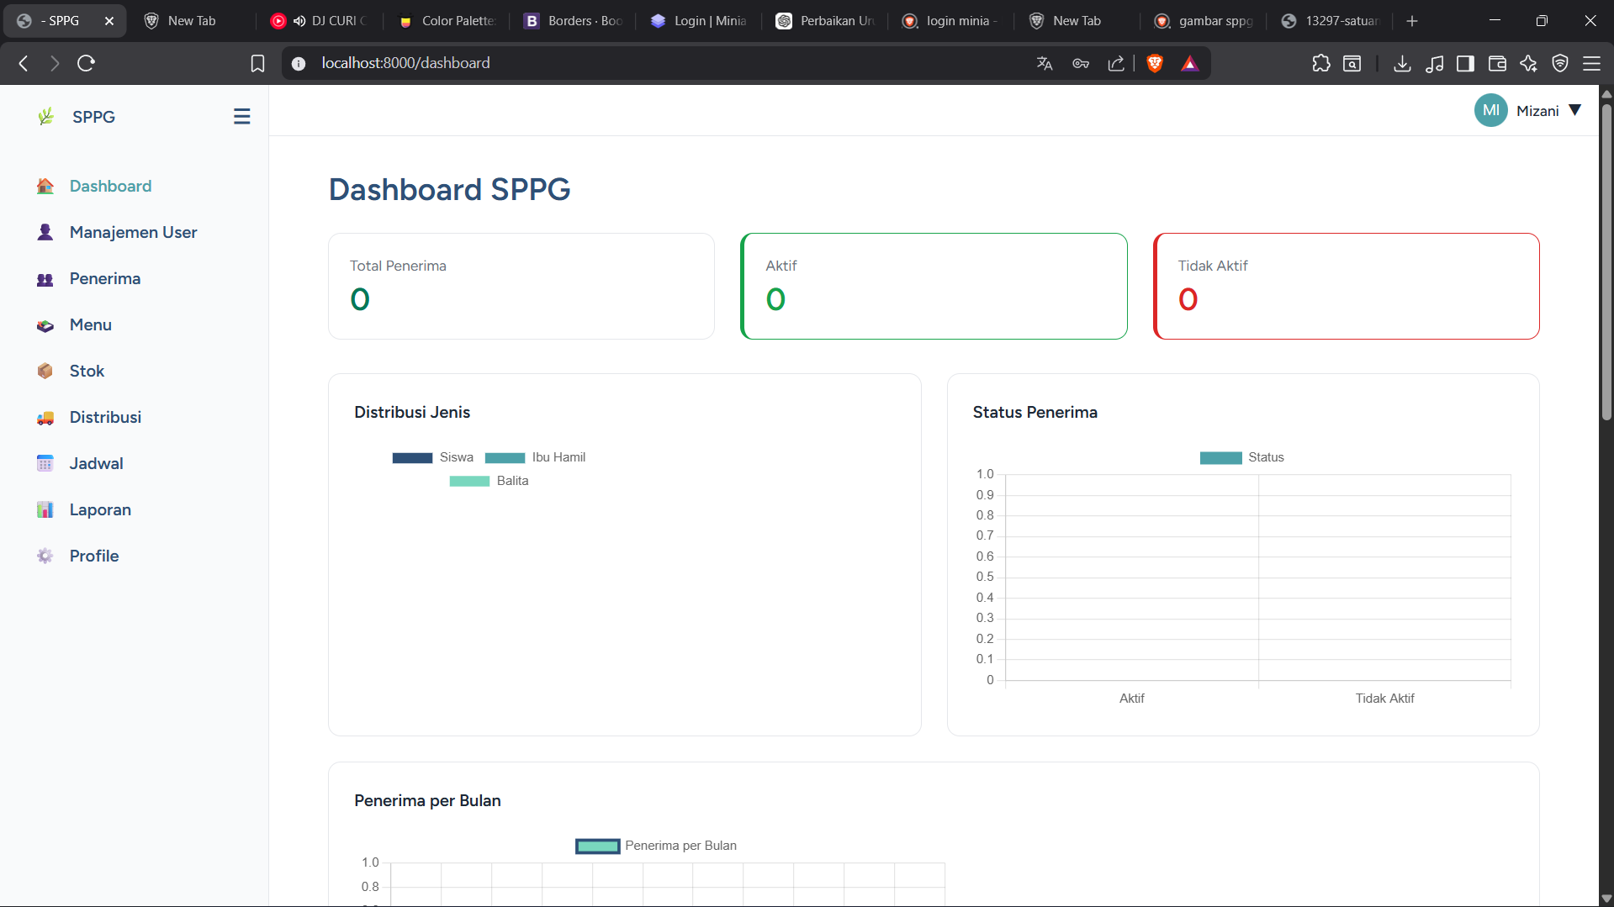Expand the Mizani user dropdown arrow

coord(1575,110)
